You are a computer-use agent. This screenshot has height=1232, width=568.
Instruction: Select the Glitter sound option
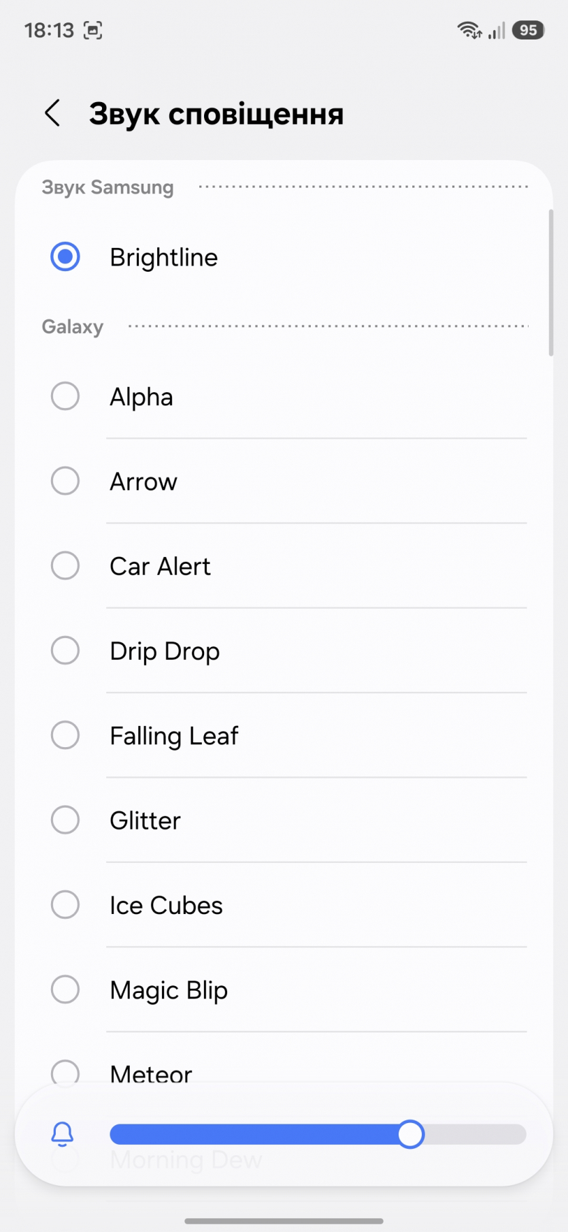[x=65, y=820]
